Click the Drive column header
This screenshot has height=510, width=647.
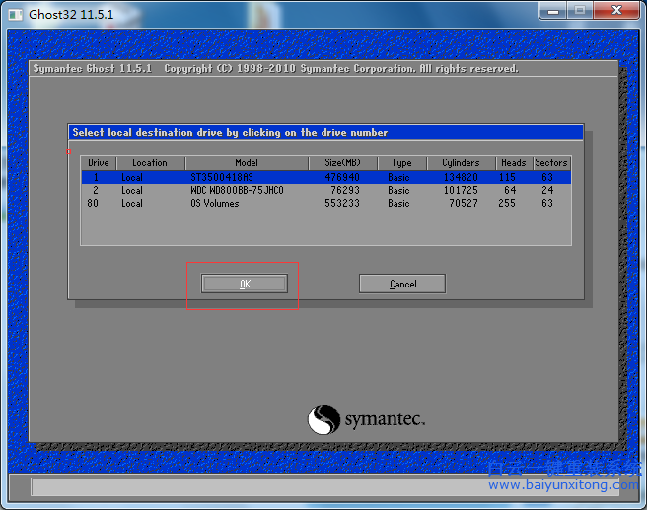tap(99, 162)
